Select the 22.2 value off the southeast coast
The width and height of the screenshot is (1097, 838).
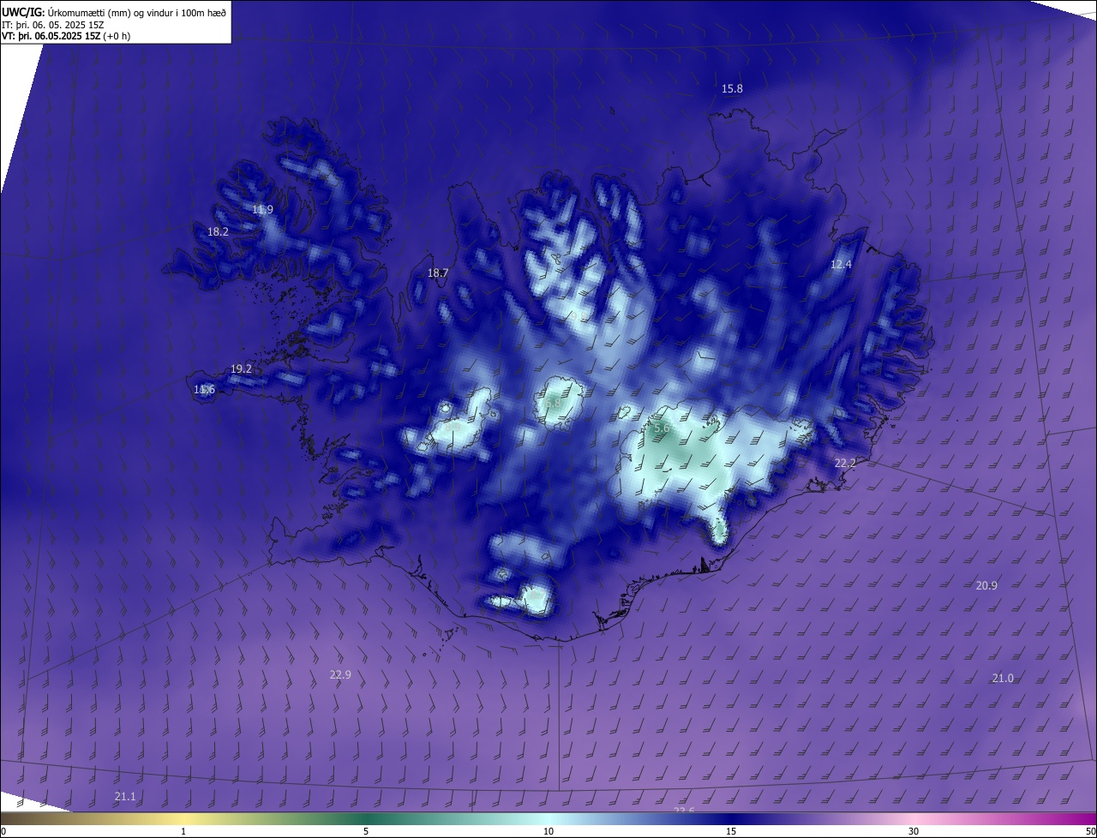pos(845,463)
